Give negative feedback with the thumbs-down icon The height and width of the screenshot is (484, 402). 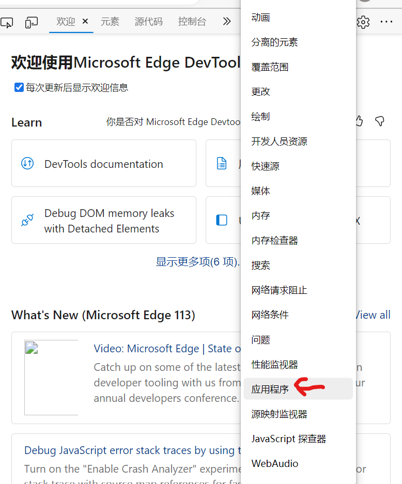click(380, 121)
